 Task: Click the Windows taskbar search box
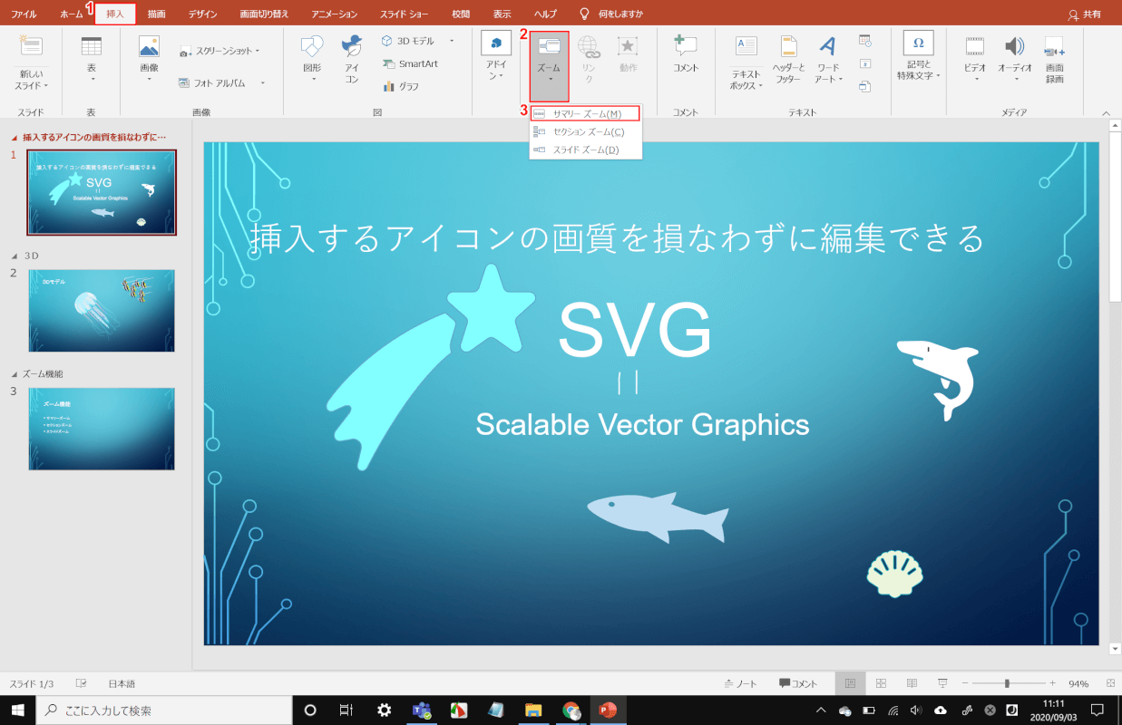pos(165,710)
